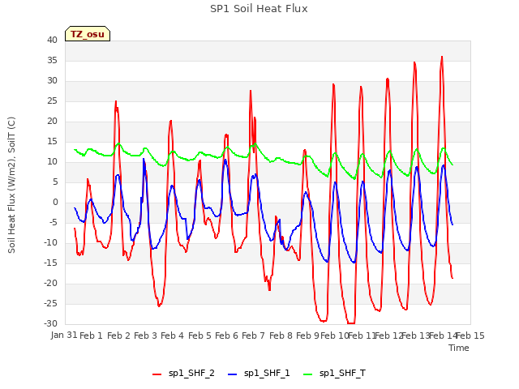Image resolution: width=519 pixels, height=389 pixels.
Task: Click the Jan 31 x-axis label
Action: pyautogui.click(x=64, y=336)
